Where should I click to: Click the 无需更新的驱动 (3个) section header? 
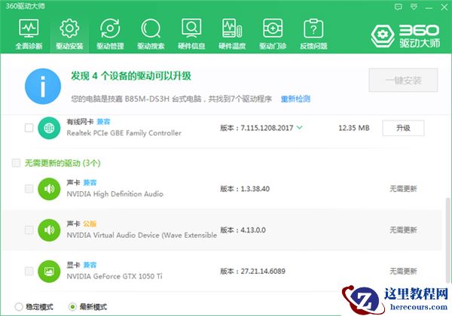pyautogui.click(x=63, y=163)
